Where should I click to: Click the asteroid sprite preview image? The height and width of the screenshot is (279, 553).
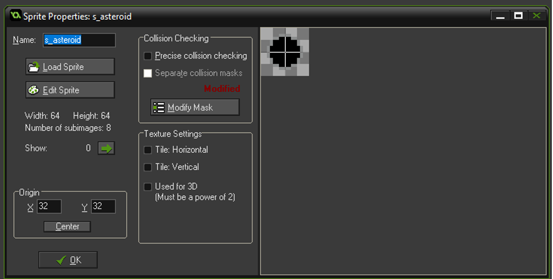tap(285, 52)
